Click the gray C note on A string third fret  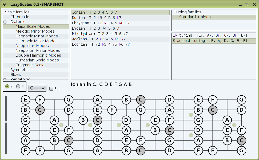tap(69, 140)
